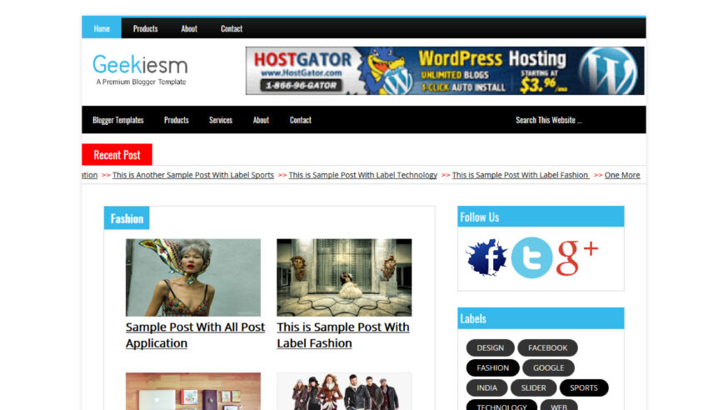The image size is (728, 410).
Task: Select the SLIDER label tag
Action: point(533,387)
